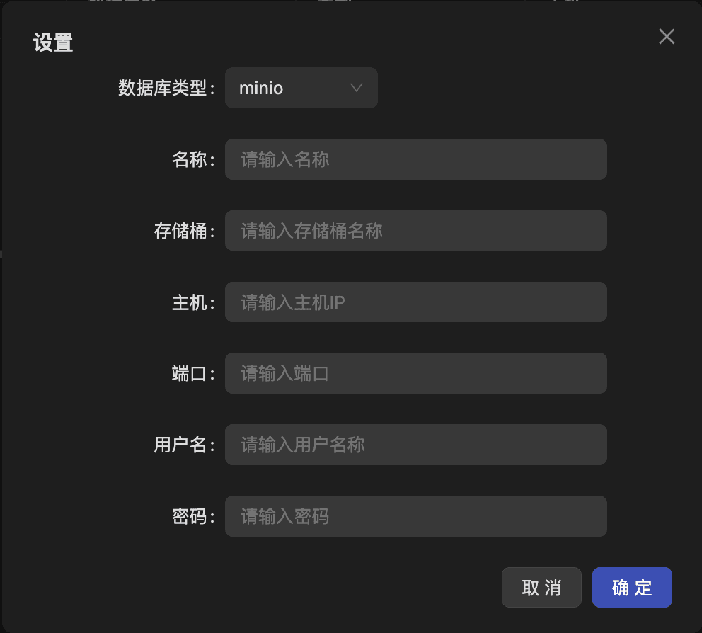The width and height of the screenshot is (702, 633).
Task: Open the 数据库类型 combo box
Action: [x=301, y=88]
